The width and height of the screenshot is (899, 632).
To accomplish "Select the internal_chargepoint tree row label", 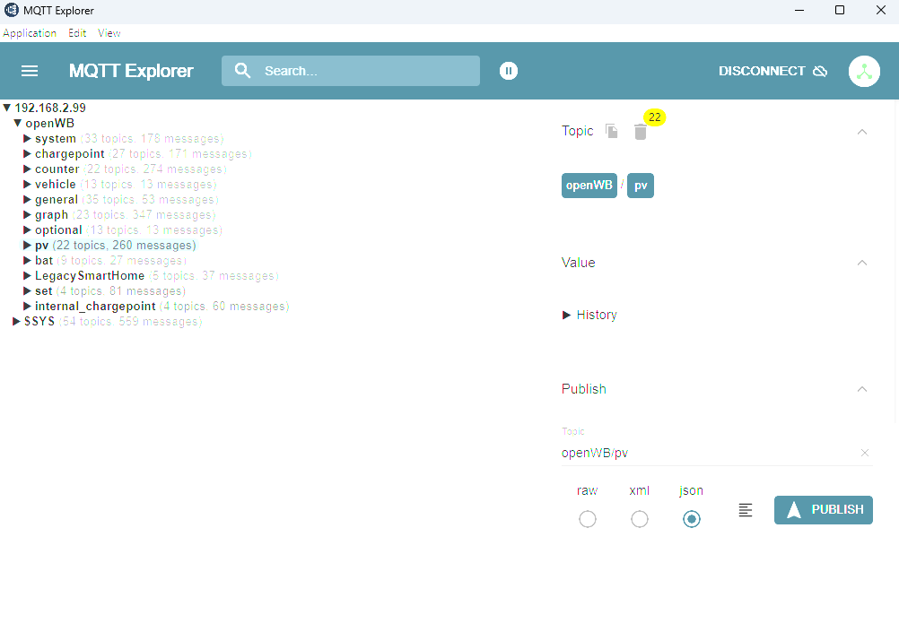I will click(95, 307).
